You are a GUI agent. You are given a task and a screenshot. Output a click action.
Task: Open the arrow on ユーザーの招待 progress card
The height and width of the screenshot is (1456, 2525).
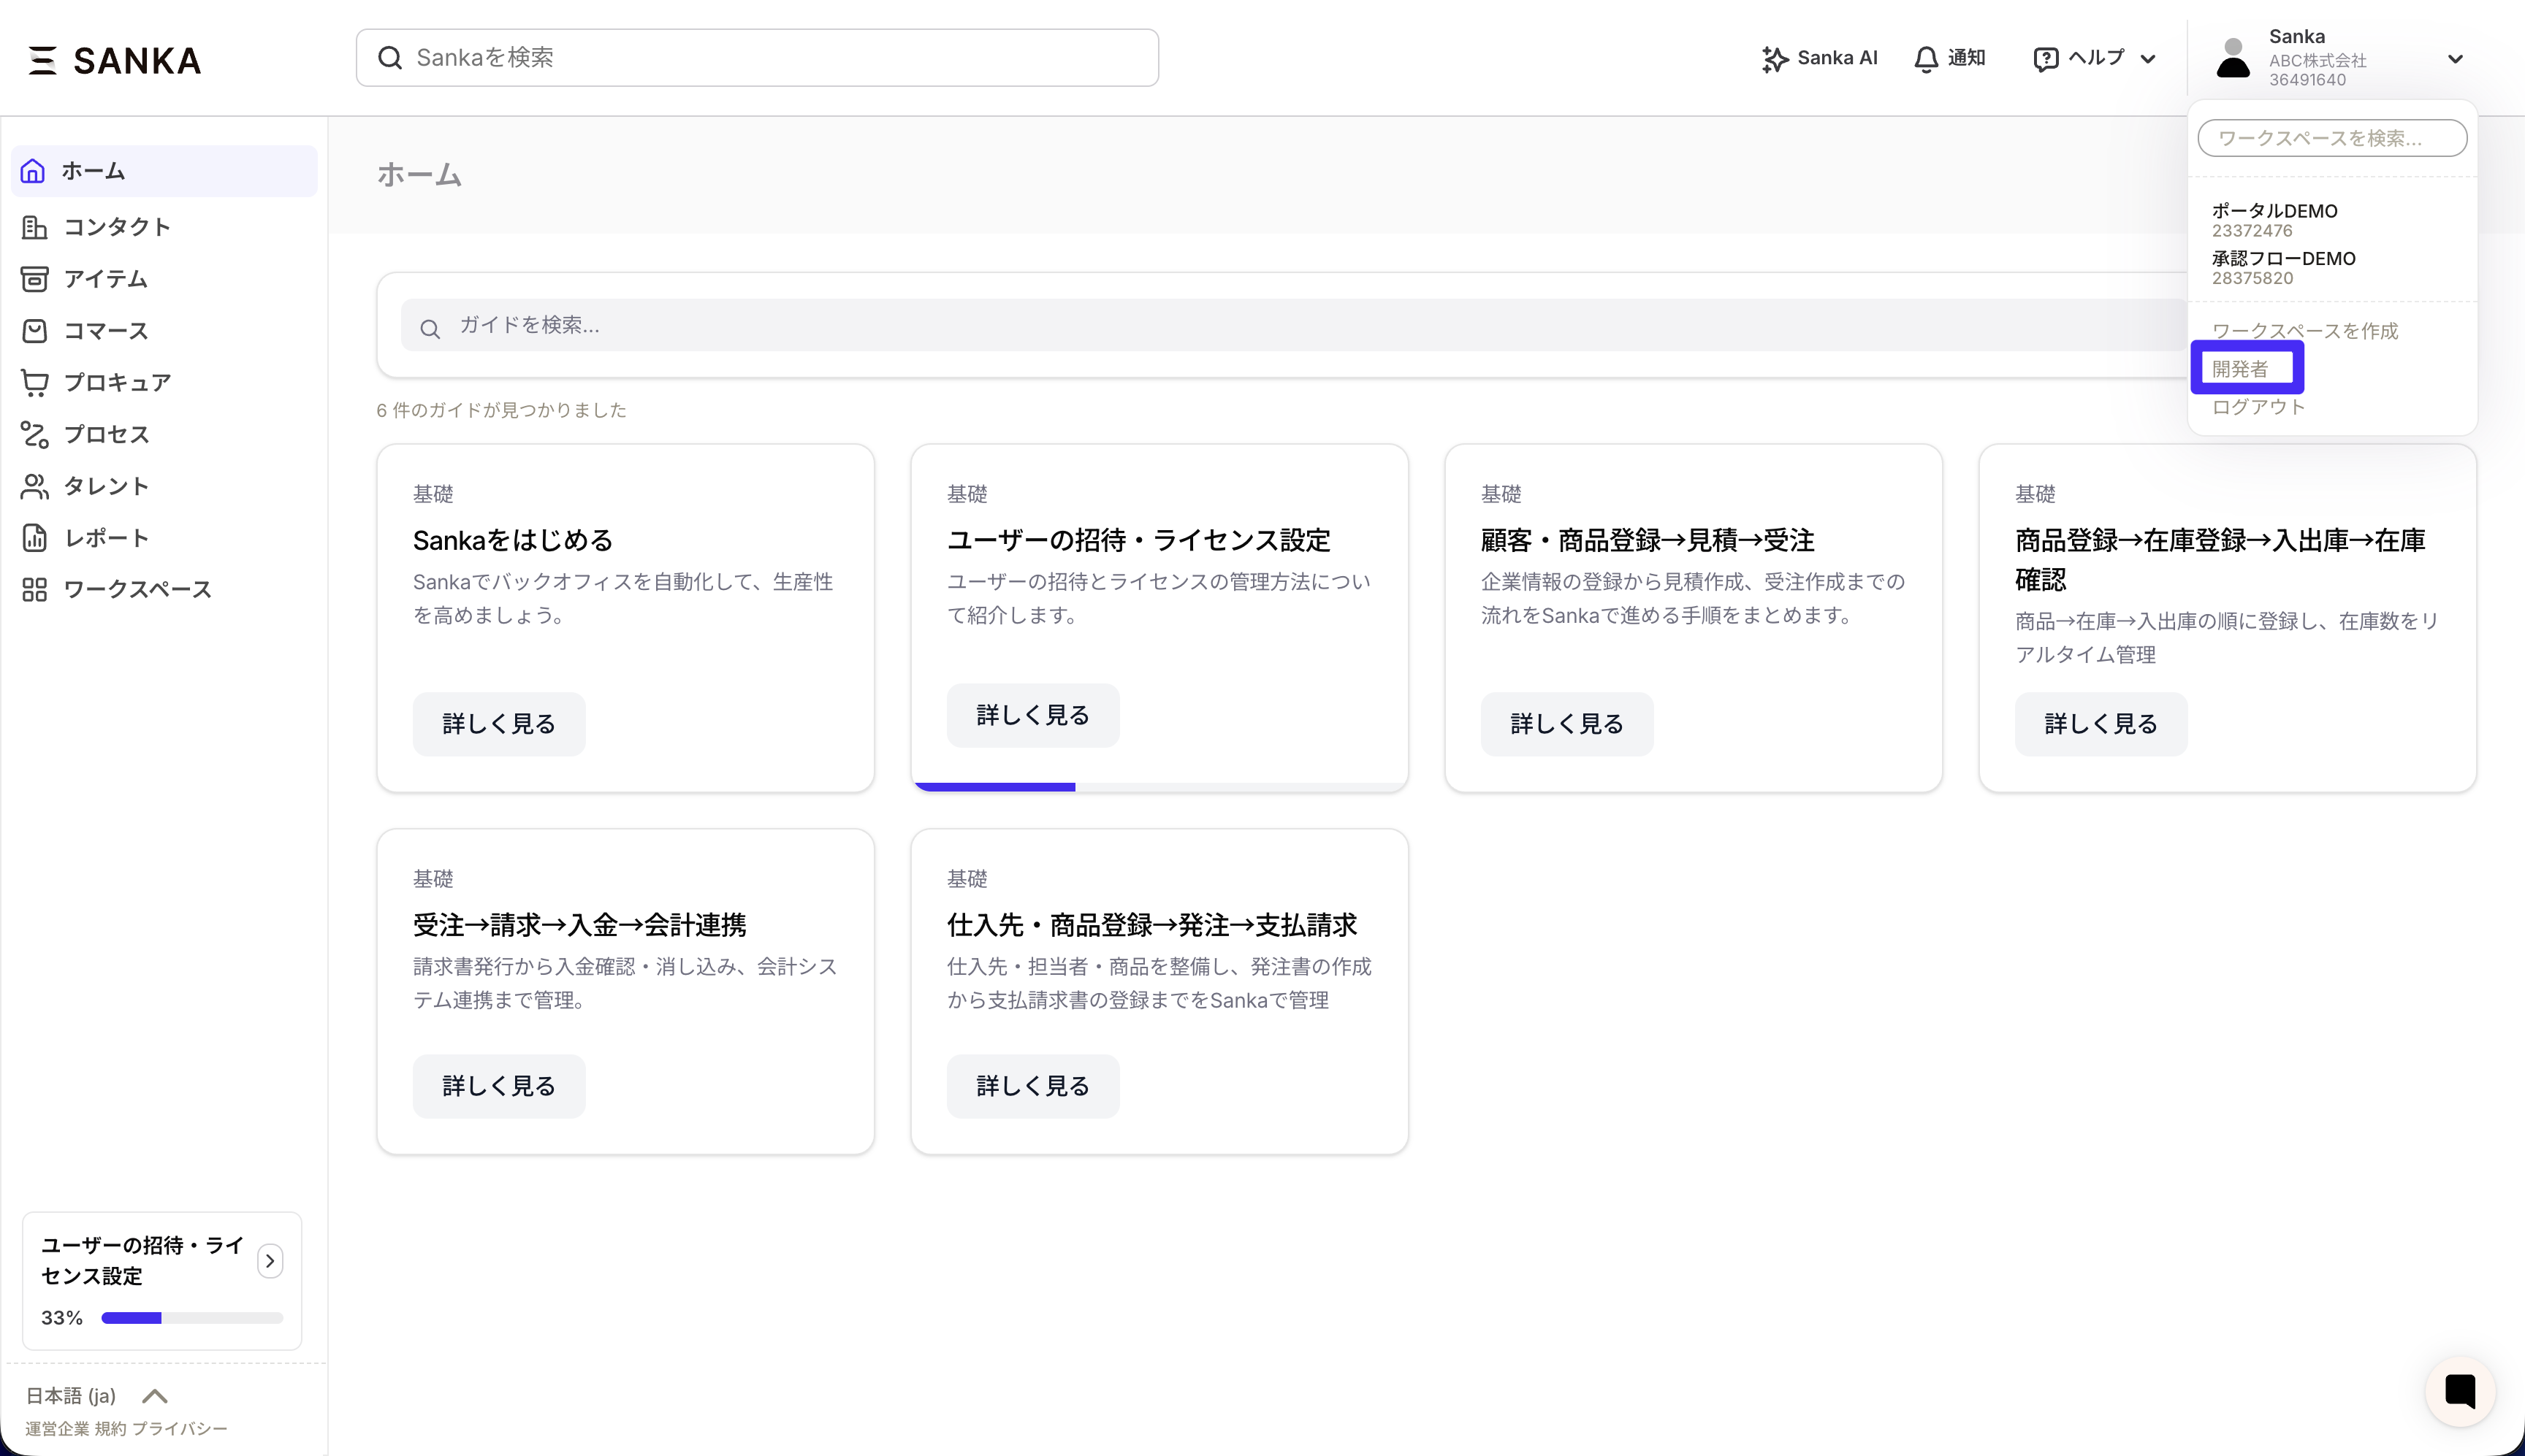(269, 1260)
